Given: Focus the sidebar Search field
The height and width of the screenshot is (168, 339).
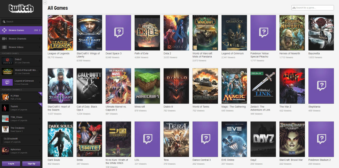Looking at the screenshot, I should point(23,22).
